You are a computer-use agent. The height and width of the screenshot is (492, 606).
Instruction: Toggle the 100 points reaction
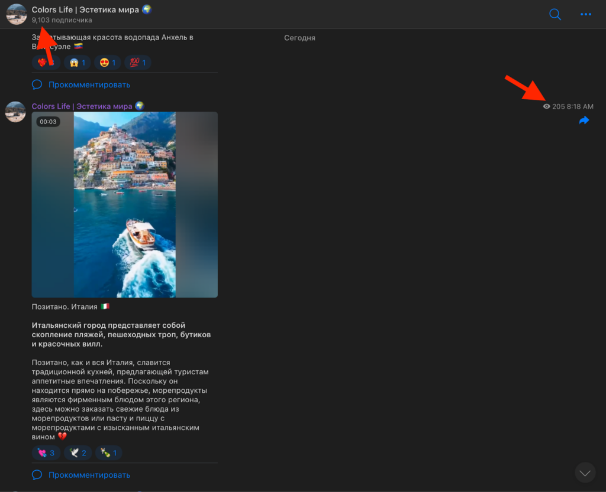137,63
